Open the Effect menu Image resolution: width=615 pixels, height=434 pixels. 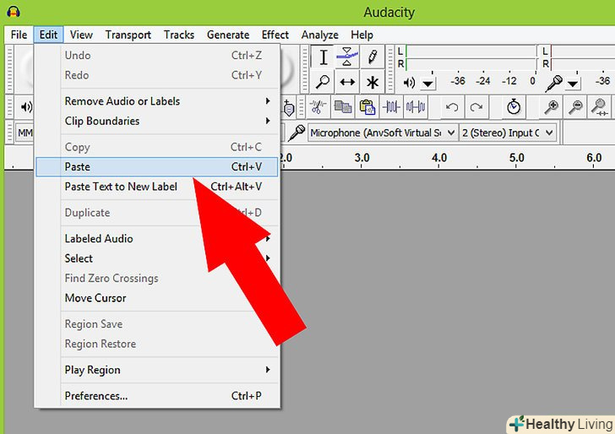275,35
